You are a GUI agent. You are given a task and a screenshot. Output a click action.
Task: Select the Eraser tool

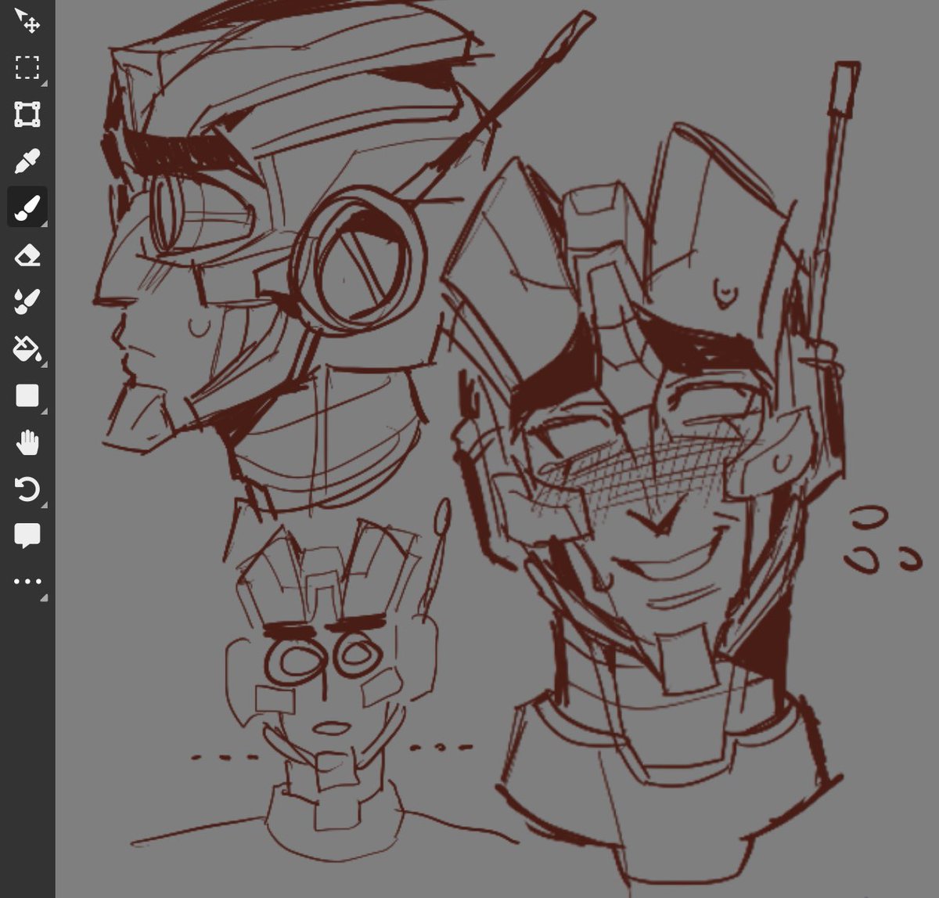pos(27,255)
